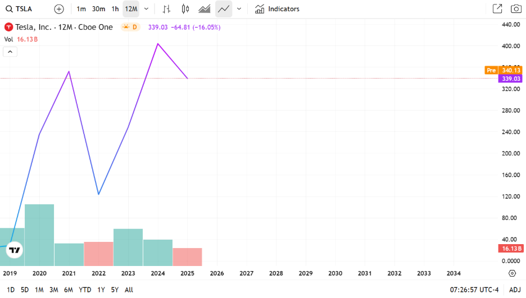Click the red 2022 volume bar
526x298 pixels.
[x=99, y=254]
